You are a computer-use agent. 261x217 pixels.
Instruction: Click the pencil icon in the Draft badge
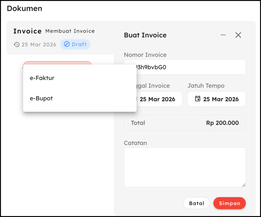click(67, 44)
